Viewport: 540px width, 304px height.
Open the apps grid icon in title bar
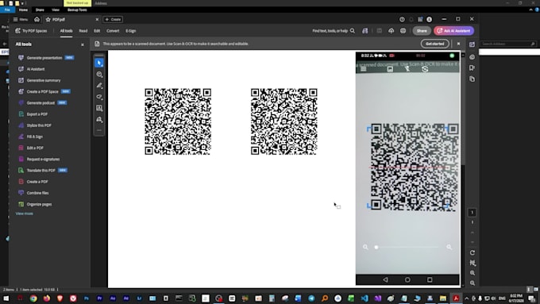pos(420,19)
